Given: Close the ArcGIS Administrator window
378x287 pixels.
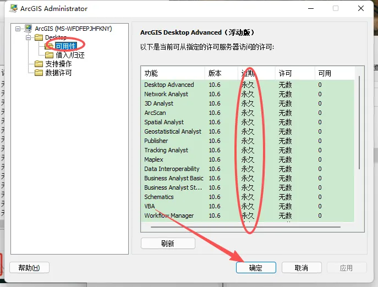Looking at the screenshot, I should (361, 8).
